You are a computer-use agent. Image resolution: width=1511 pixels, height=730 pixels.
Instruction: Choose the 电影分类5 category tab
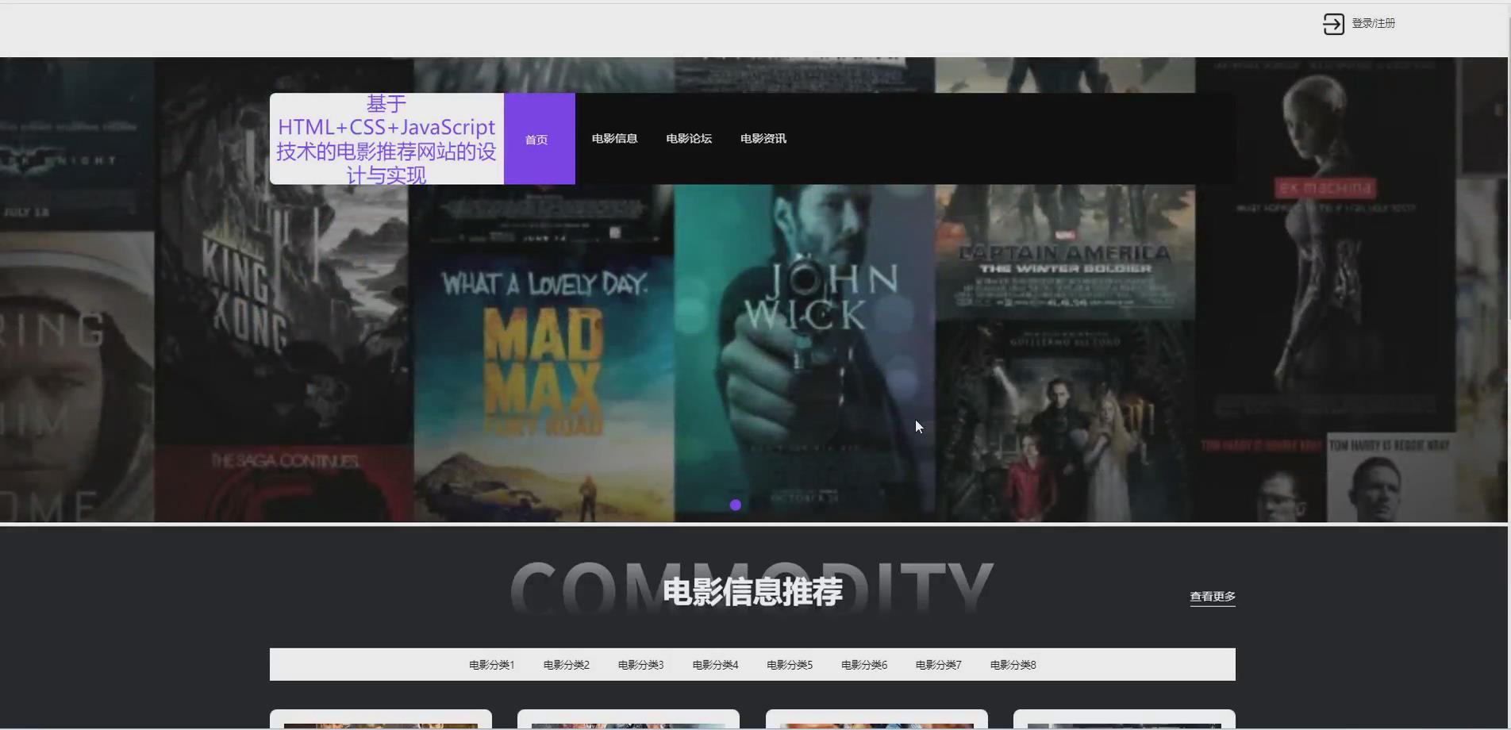(x=790, y=665)
